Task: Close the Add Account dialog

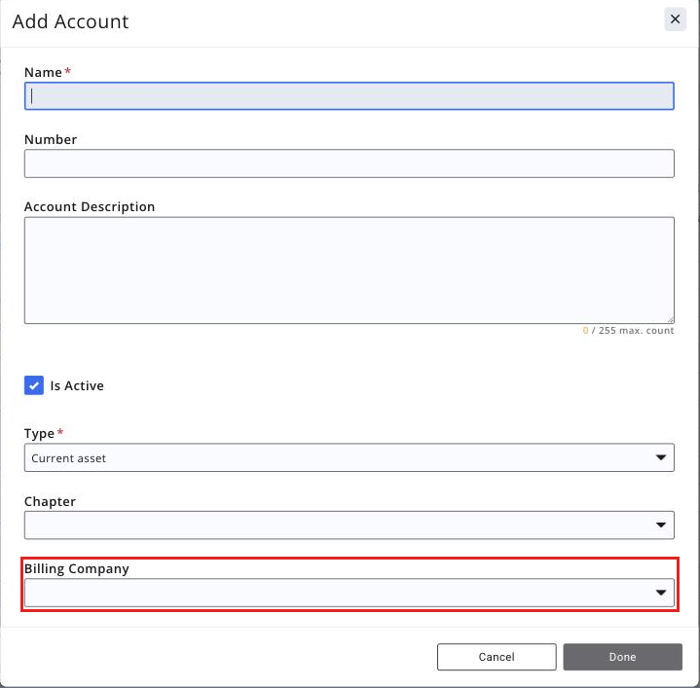Action: pyautogui.click(x=675, y=19)
